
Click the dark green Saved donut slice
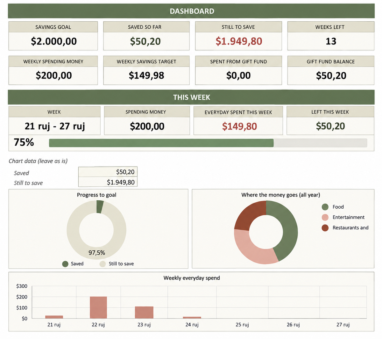pos(100,207)
